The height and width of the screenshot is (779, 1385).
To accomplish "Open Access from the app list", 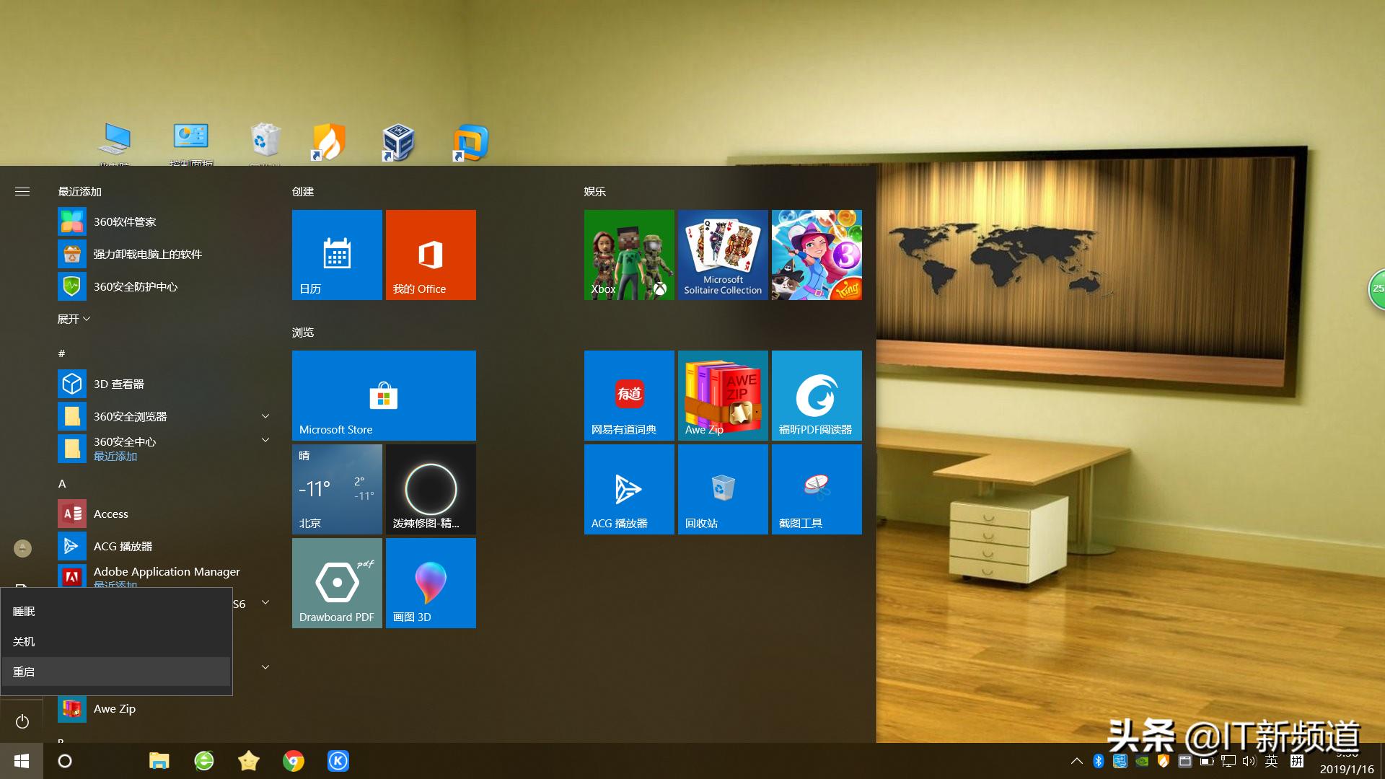I will [110, 514].
